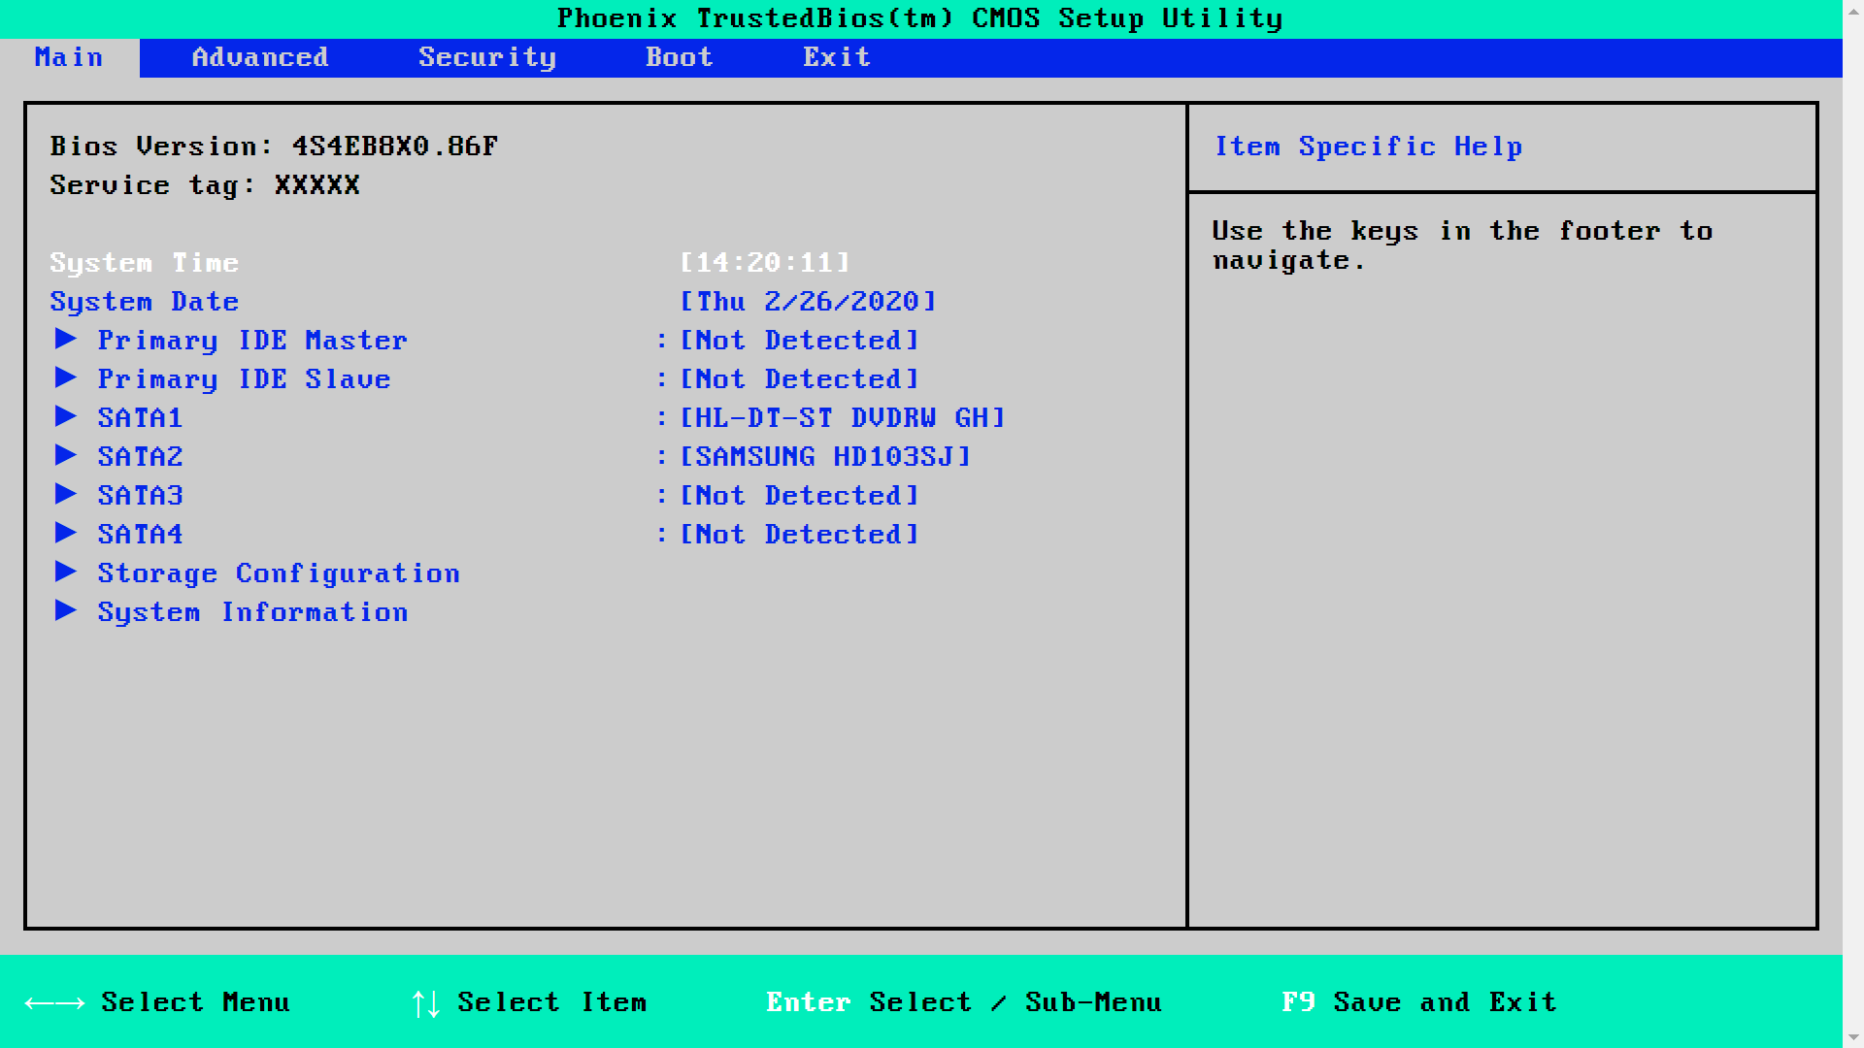1864x1048 pixels.
Task: Click the Bios Version text line
Action: pos(274,147)
